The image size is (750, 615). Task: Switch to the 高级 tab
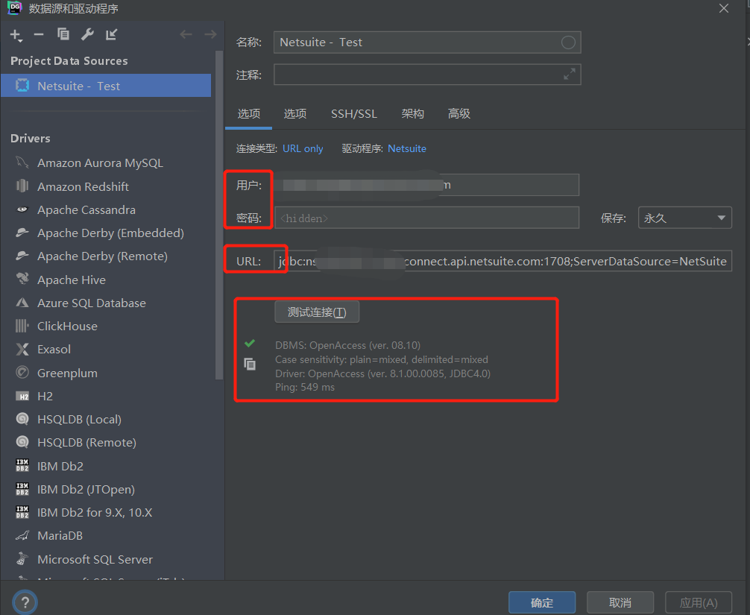click(x=459, y=114)
